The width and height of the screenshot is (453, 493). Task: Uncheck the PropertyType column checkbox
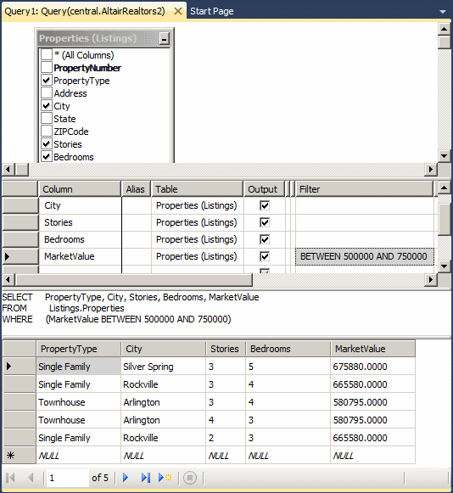pos(47,80)
